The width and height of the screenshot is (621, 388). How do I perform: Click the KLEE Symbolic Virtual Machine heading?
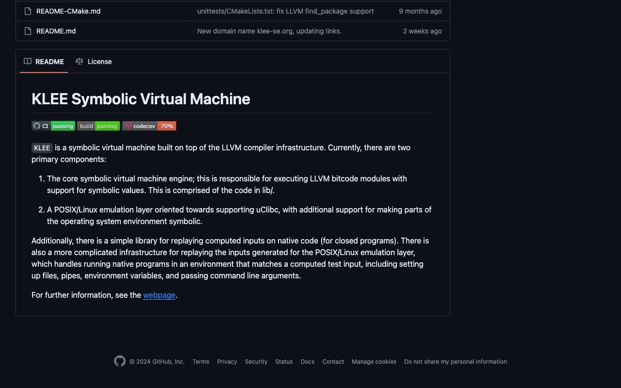(x=141, y=99)
